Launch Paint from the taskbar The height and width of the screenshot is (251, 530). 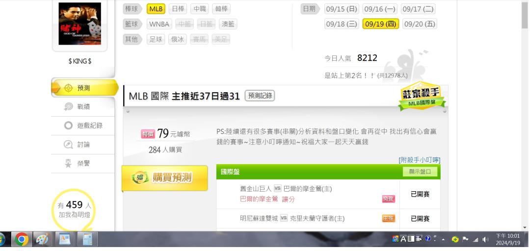point(42,240)
